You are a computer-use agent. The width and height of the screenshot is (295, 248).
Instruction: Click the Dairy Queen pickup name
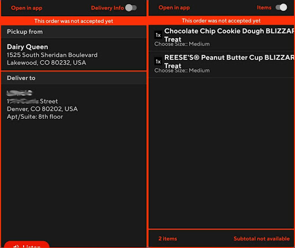28,47
